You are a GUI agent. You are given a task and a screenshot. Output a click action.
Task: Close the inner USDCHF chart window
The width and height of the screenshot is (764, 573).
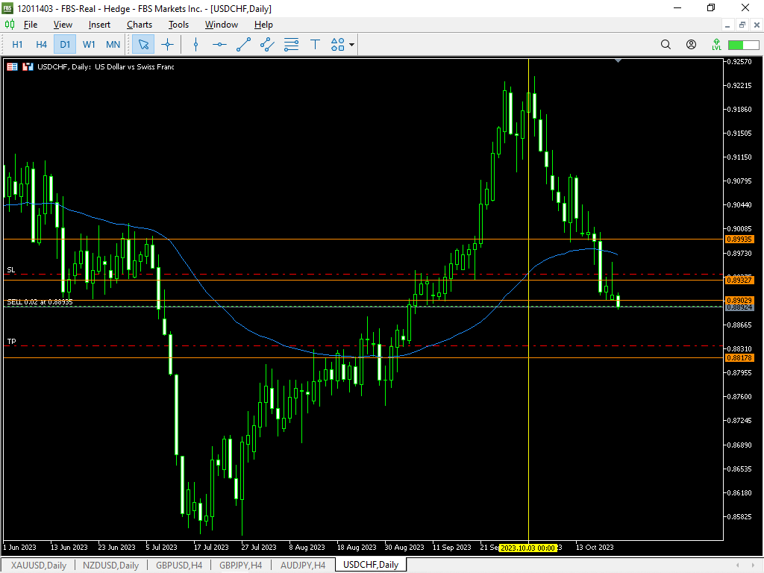point(757,25)
